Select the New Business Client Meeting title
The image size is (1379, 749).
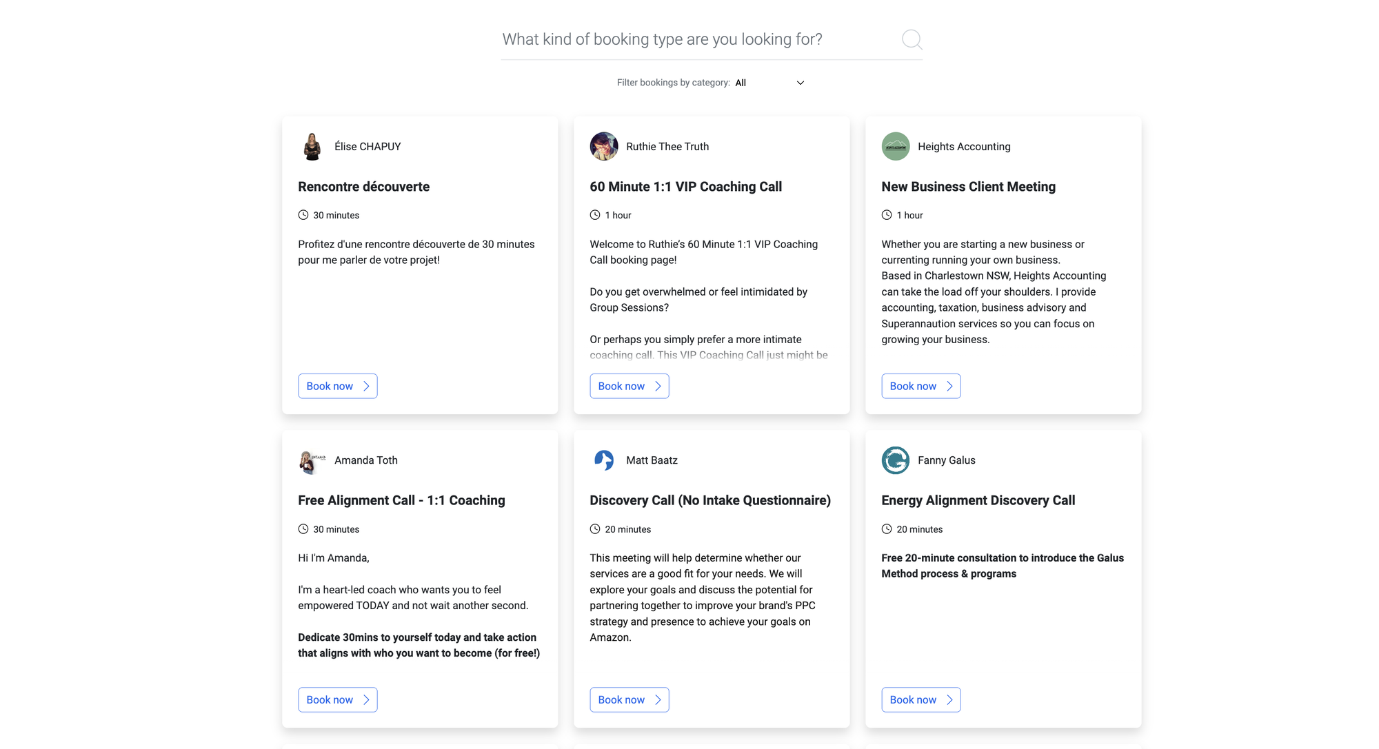click(968, 186)
